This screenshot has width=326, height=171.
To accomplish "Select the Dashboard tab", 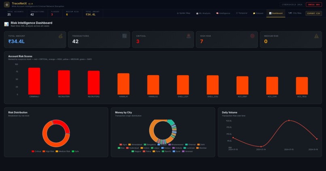I will pos(276,13).
